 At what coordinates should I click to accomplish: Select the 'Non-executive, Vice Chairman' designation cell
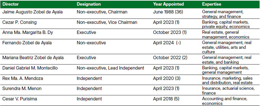coord(107,22)
